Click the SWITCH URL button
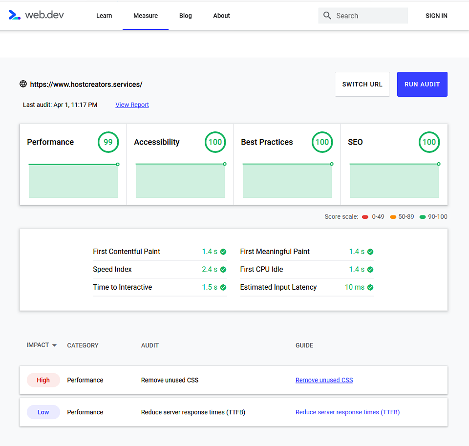469x446 pixels. [362, 84]
